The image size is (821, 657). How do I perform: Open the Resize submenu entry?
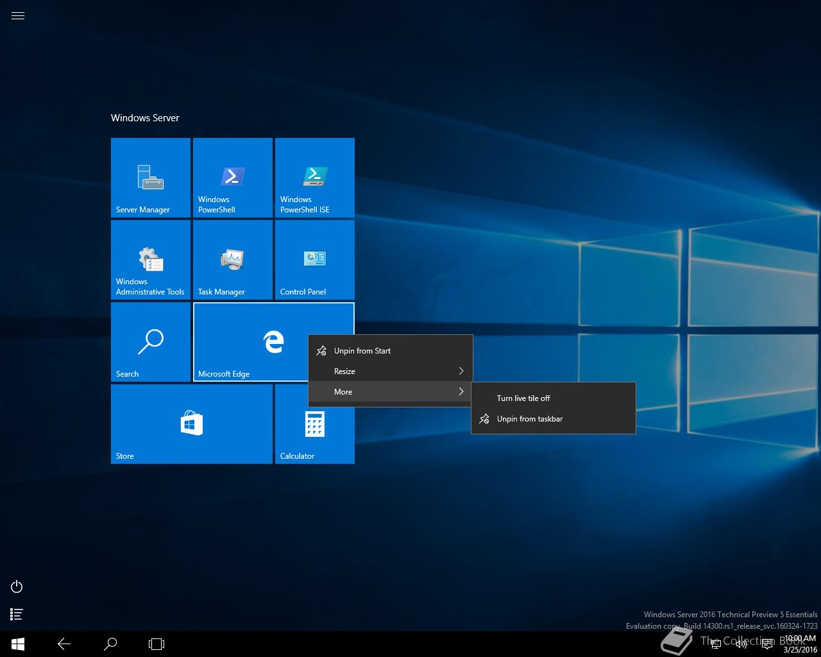391,371
